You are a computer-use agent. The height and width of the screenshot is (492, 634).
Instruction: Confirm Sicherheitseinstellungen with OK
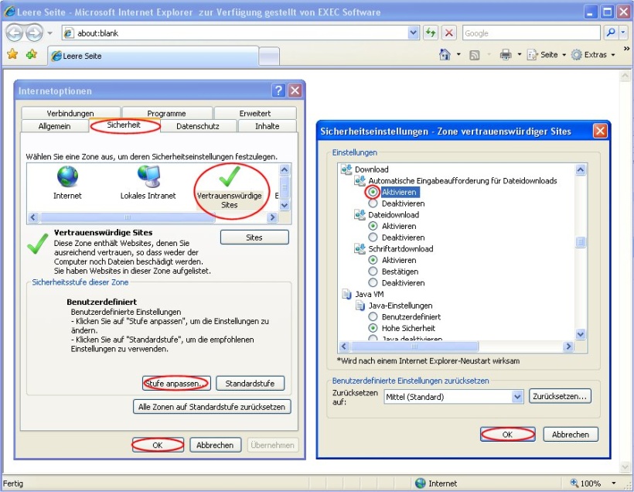point(507,435)
